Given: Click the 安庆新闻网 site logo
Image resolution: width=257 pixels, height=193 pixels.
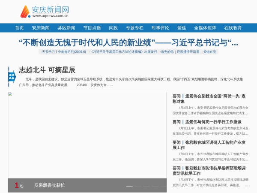Looking at the screenshot, I should click(45, 12).
